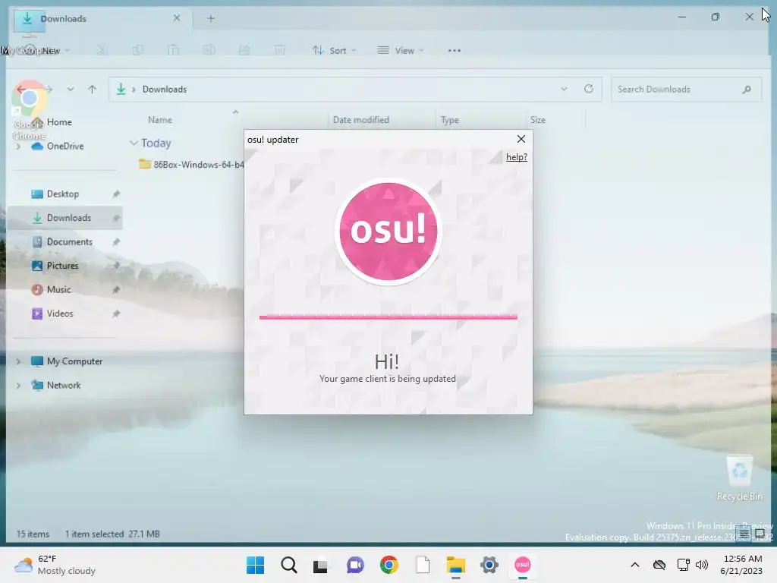Sort by Type column header
The width and height of the screenshot is (777, 583).
pyautogui.click(x=450, y=120)
